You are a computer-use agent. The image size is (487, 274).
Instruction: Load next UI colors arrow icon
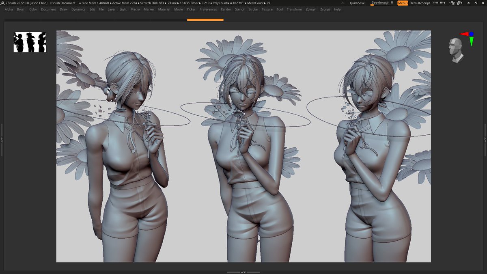[x=442, y=3]
